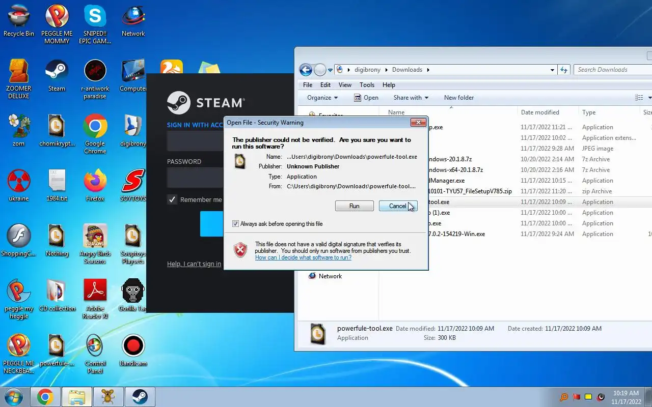Open ZOOMER DELUXE desktop icon

[19, 79]
